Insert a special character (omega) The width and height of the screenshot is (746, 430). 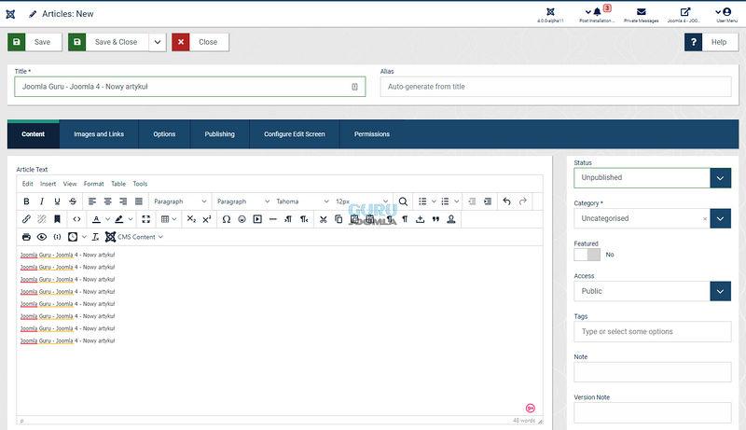227,219
